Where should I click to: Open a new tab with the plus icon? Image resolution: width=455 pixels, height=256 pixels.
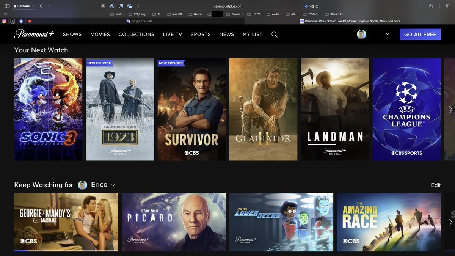(x=439, y=6)
